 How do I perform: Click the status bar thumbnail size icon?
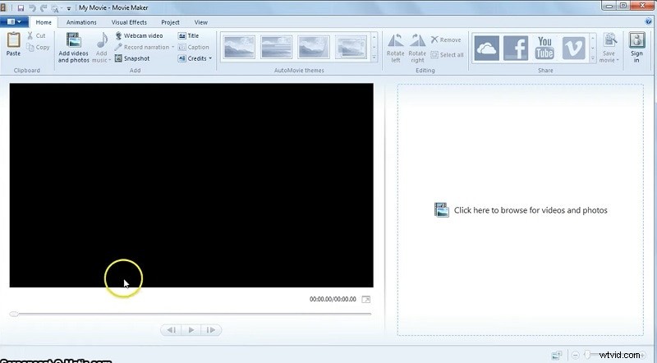557,356
